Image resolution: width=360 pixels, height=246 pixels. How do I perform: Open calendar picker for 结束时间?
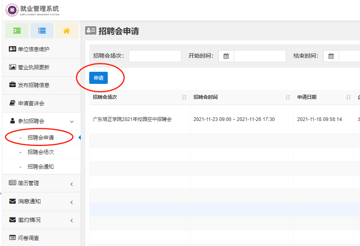[331, 56]
